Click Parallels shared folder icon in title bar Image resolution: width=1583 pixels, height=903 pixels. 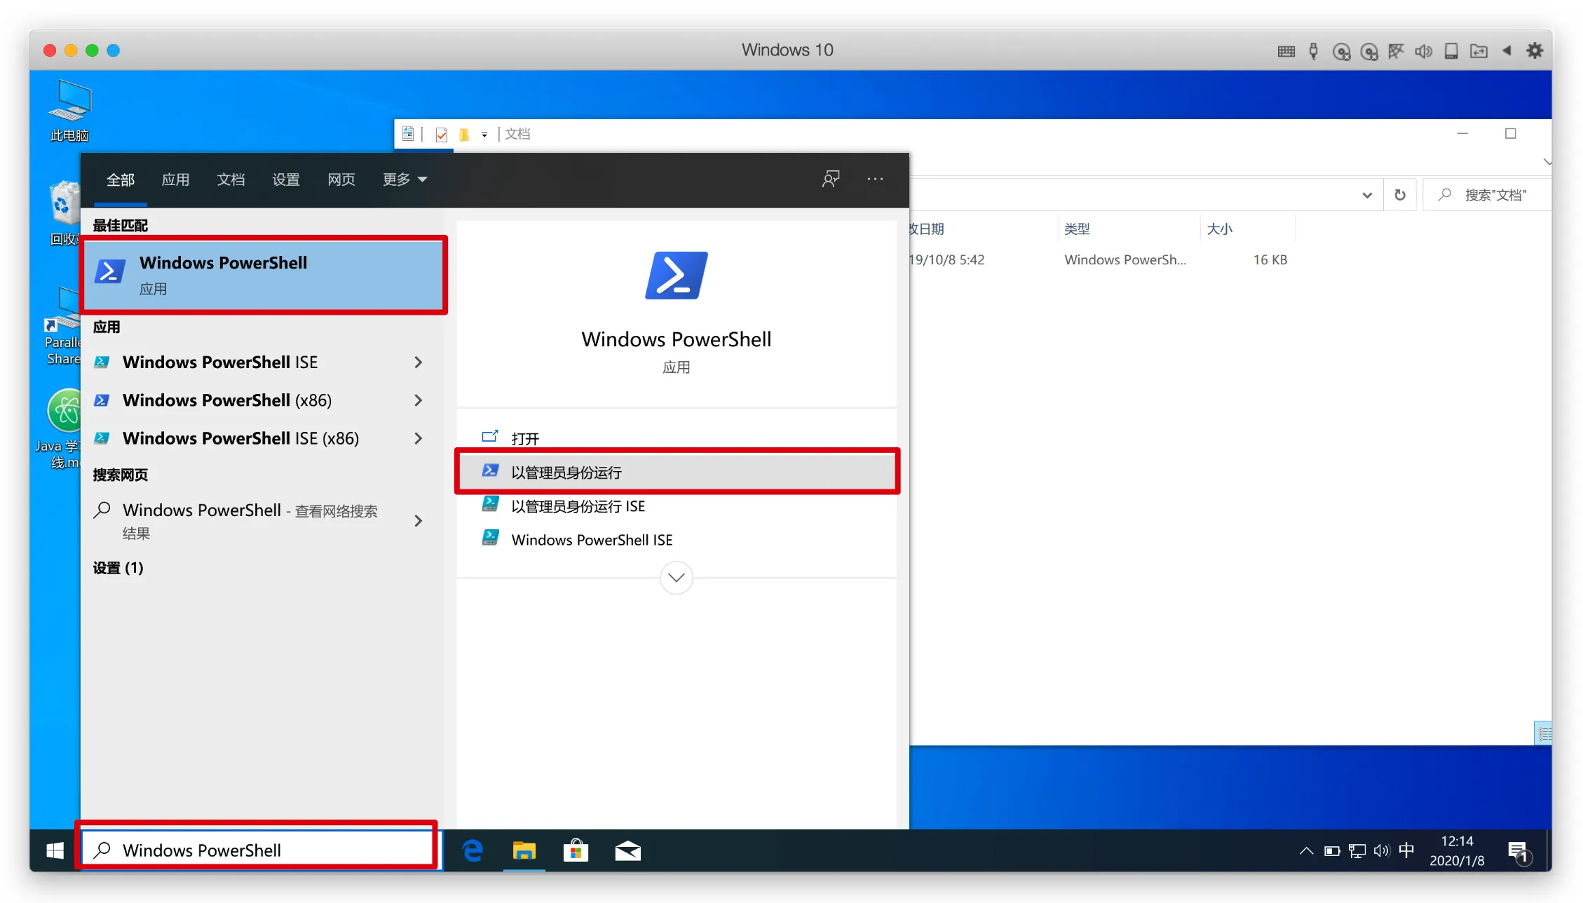(x=1479, y=50)
